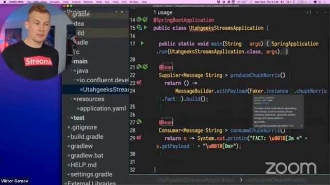330x185 pixels.
Task: Open the Apple menu
Action: (x=5, y=2)
